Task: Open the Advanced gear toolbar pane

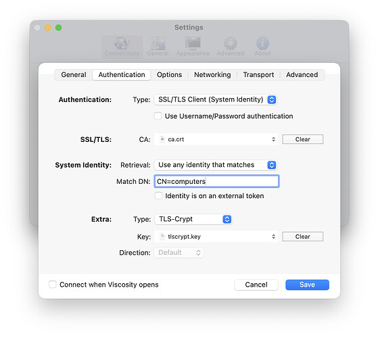Action: tap(231, 47)
